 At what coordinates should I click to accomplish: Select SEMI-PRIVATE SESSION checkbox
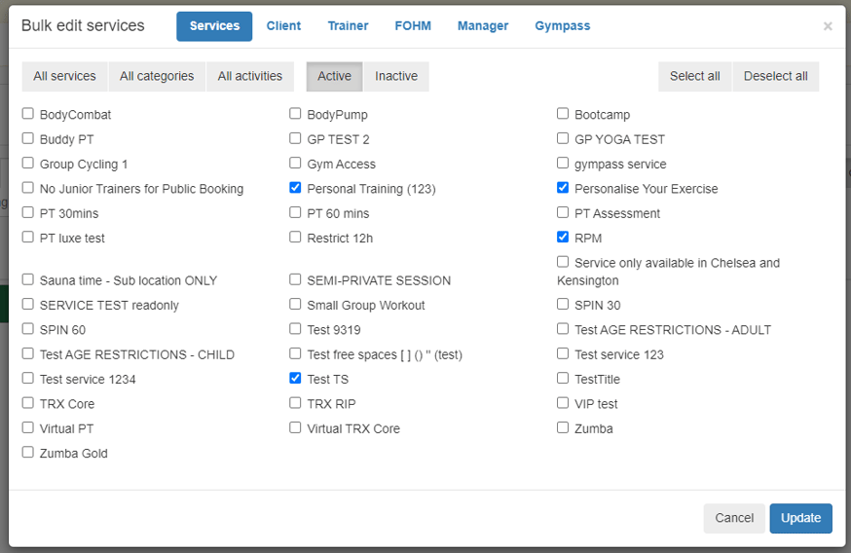click(x=295, y=279)
